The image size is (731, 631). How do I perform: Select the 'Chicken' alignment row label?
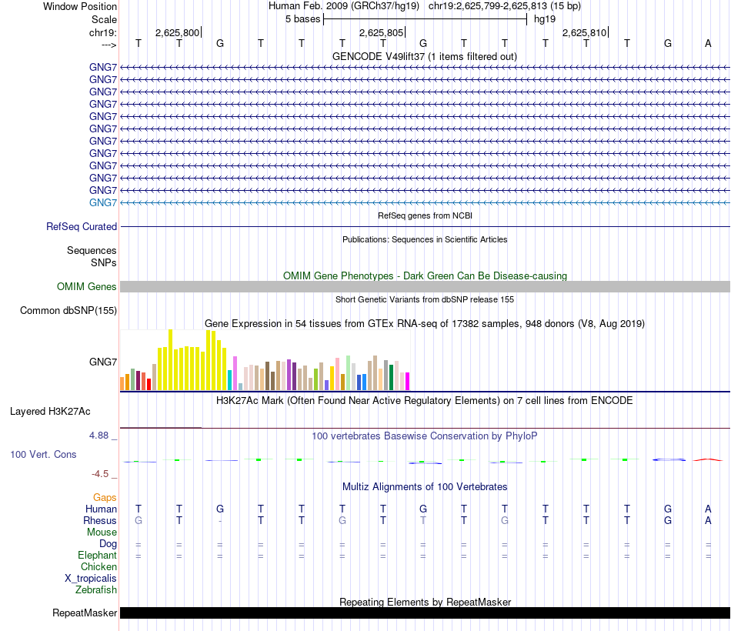click(x=98, y=566)
